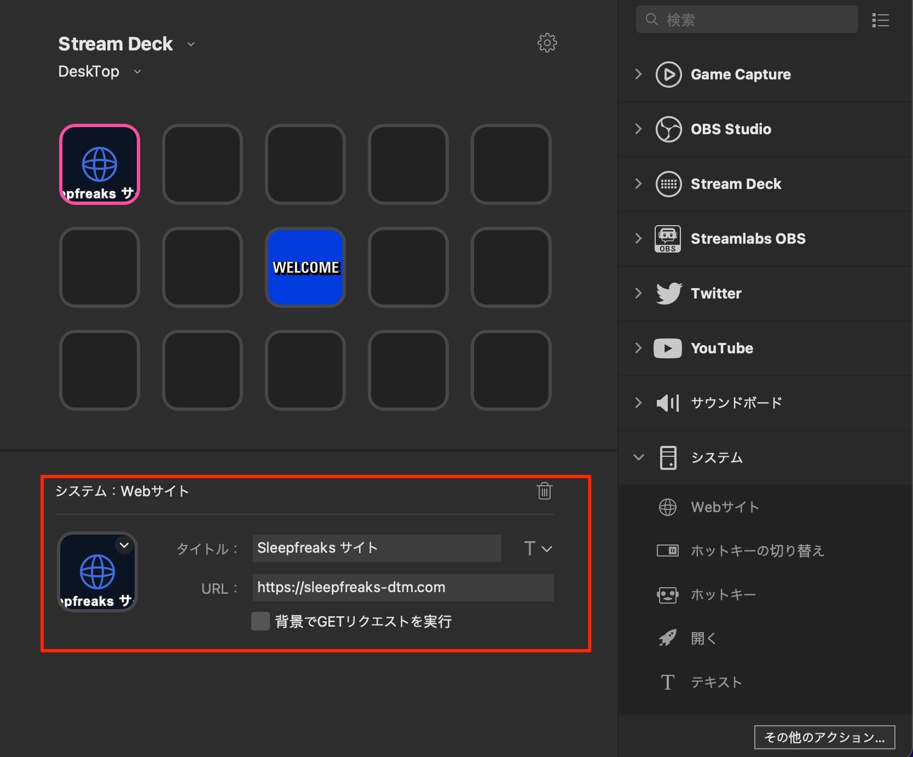Screen dimensions: 913x757
Task: Click the Twitter category label
Action: [x=716, y=294]
